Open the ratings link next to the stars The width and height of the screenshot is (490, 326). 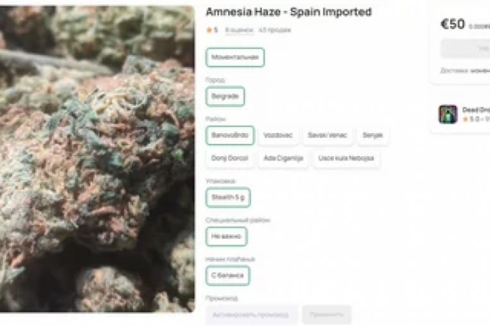pyautogui.click(x=239, y=30)
